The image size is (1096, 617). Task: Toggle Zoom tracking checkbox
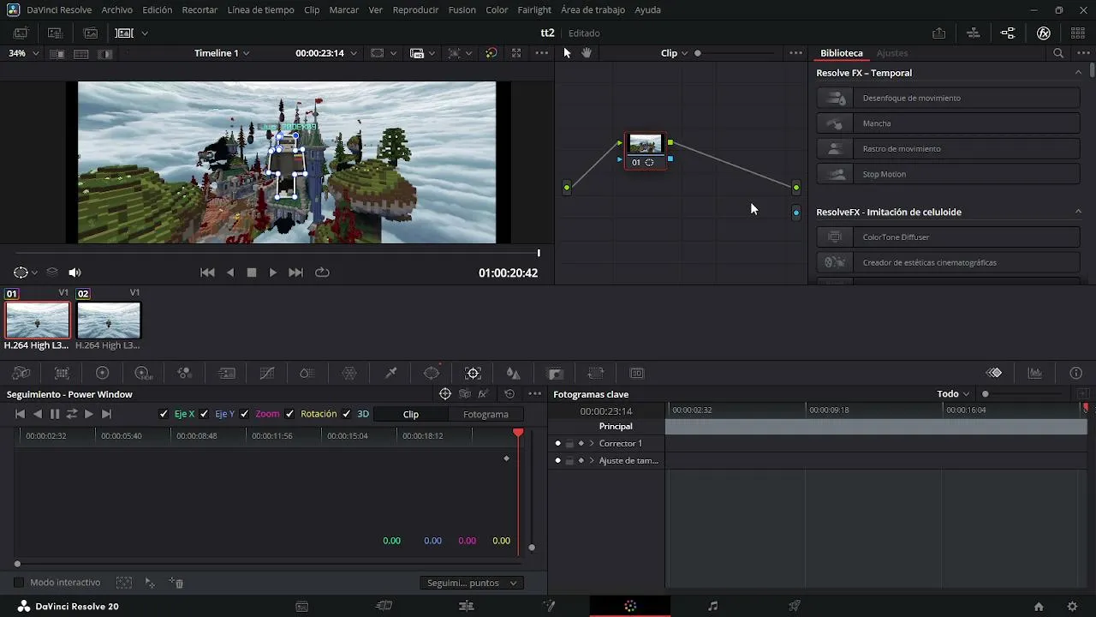tap(244, 414)
